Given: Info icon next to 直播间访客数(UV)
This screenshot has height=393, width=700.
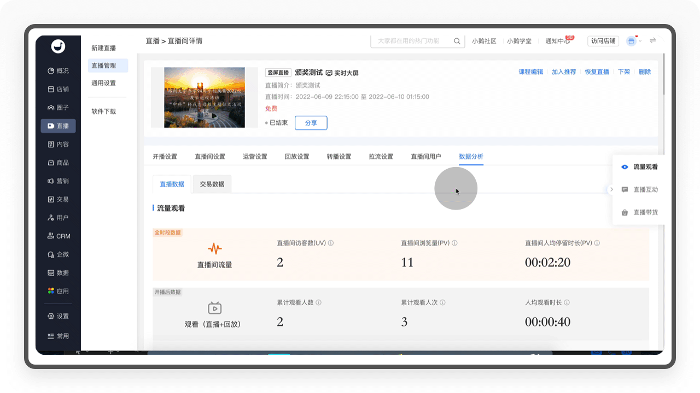Looking at the screenshot, I should click(x=331, y=243).
